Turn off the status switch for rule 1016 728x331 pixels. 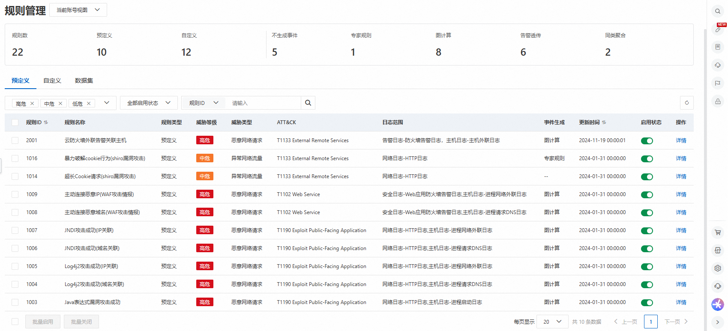[x=647, y=159]
